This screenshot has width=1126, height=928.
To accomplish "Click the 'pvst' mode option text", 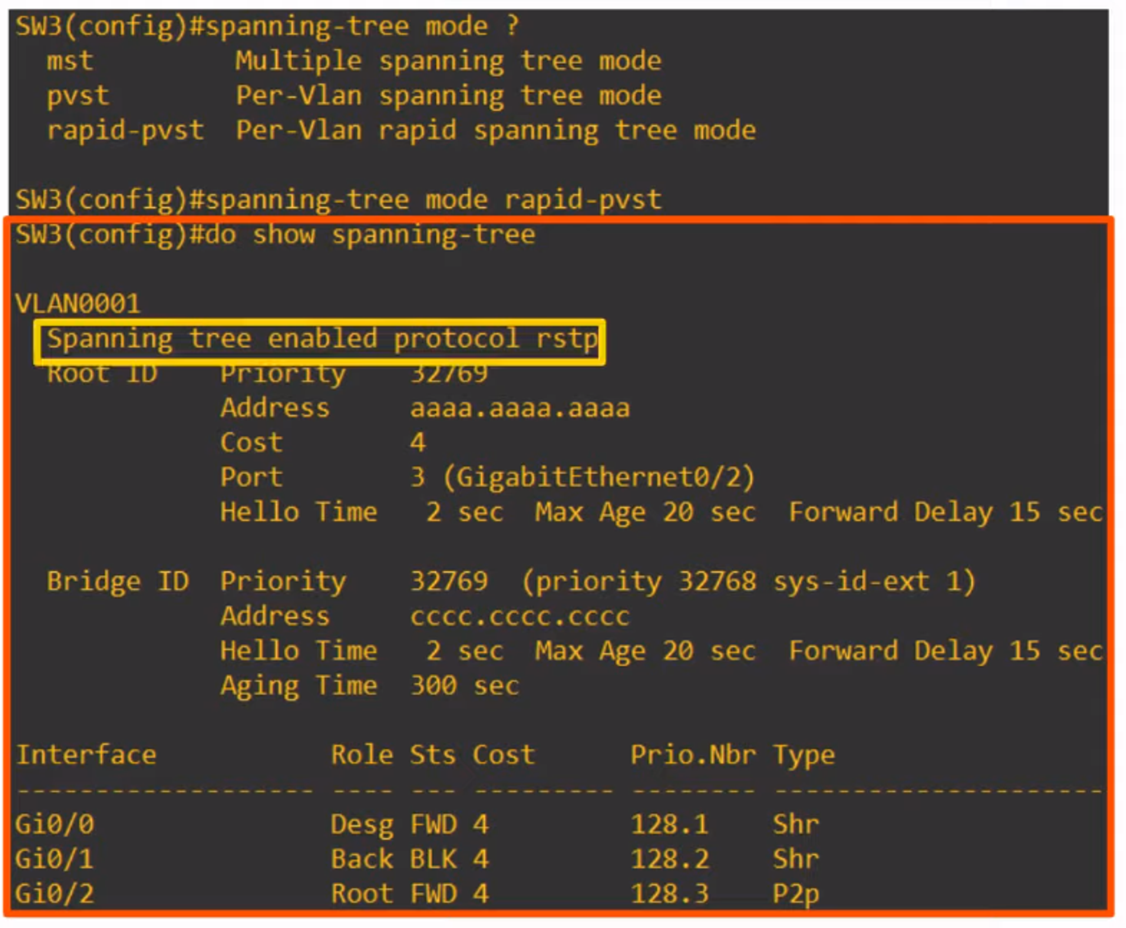I will (78, 96).
